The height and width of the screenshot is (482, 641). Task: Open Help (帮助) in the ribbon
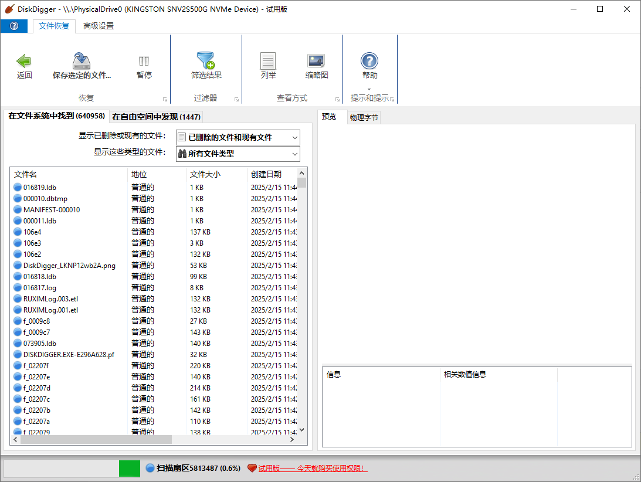(369, 66)
